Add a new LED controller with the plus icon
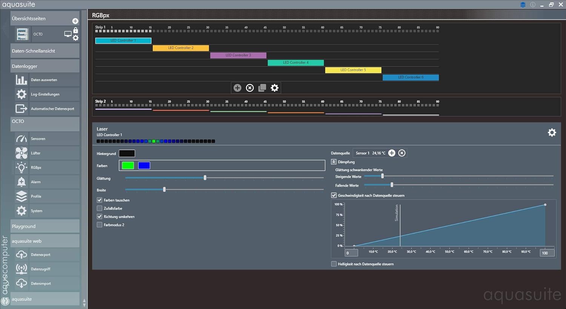This screenshot has height=309, width=566. pos(237,88)
